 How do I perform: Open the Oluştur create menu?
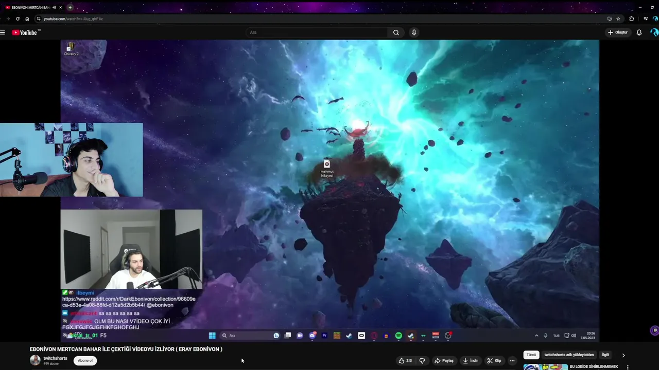coord(618,32)
